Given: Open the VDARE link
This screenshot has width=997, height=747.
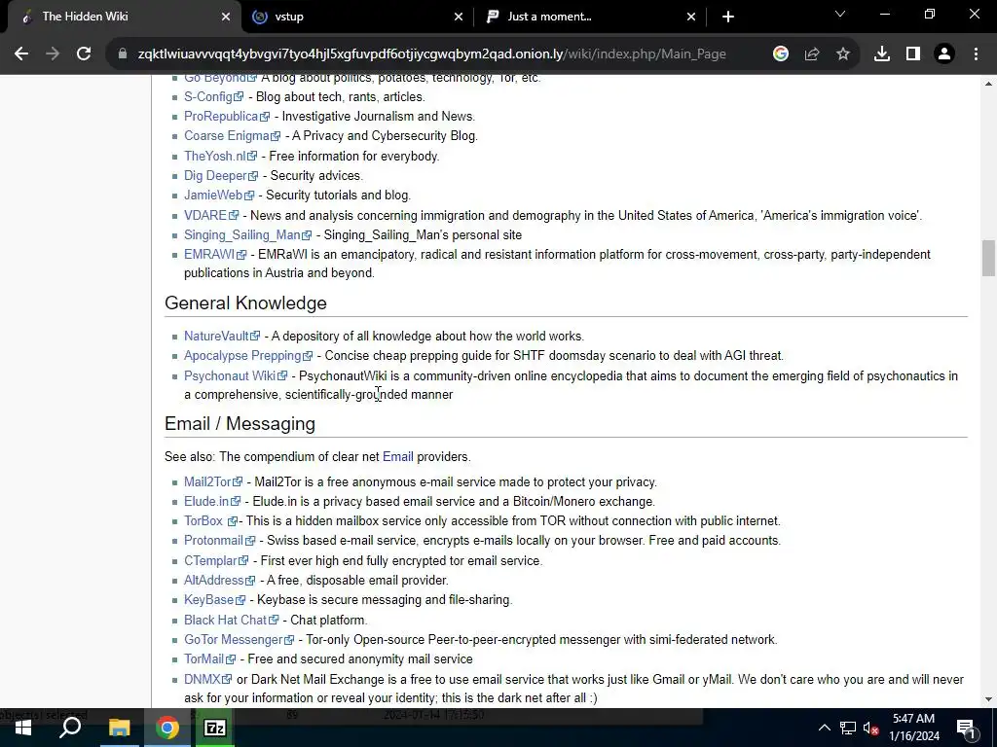Looking at the screenshot, I should click(211, 215).
